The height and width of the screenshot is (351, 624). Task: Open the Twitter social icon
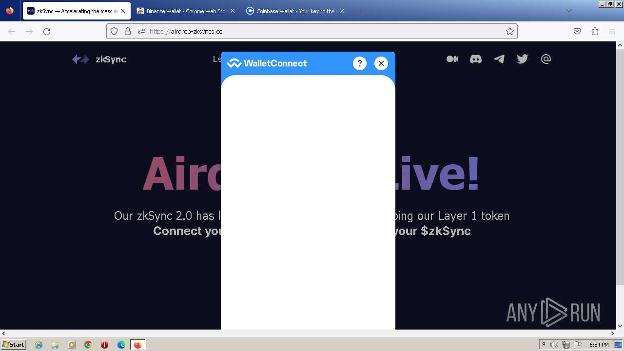click(x=523, y=59)
